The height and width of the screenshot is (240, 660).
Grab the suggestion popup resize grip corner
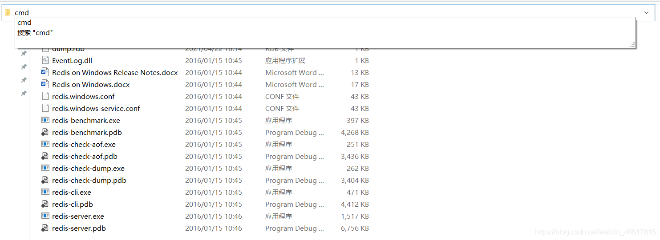click(632, 44)
